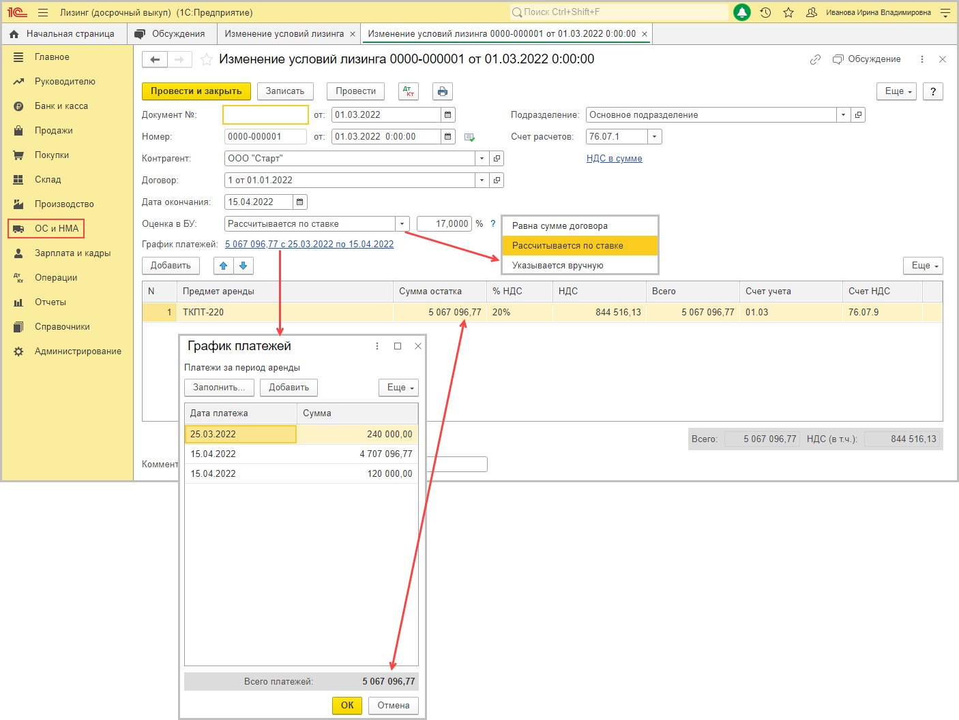Open the history clock icon
Image resolution: width=959 pixels, height=720 pixels.
(x=765, y=12)
